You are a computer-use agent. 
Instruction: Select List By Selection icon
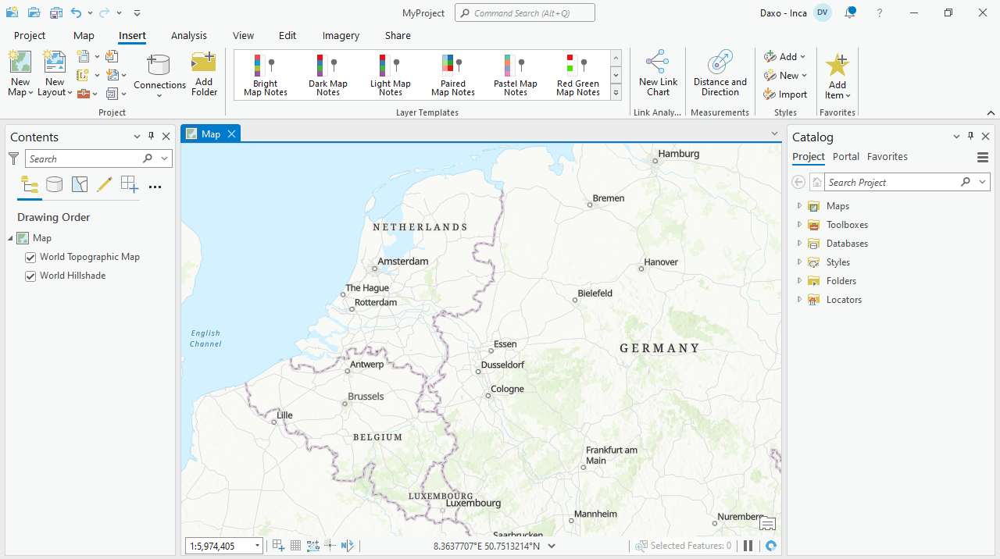click(x=80, y=185)
